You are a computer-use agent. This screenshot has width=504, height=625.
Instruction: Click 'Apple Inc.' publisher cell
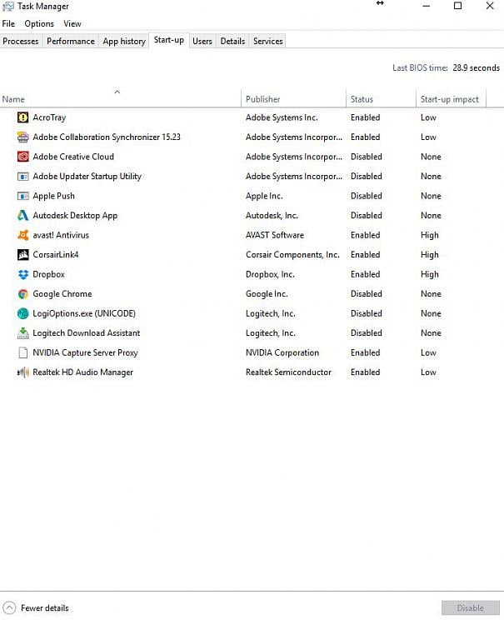pos(264,196)
